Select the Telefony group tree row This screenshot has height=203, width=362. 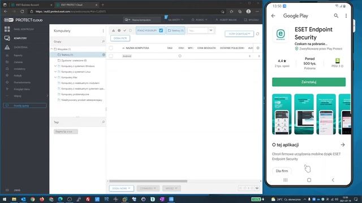click(x=78, y=55)
